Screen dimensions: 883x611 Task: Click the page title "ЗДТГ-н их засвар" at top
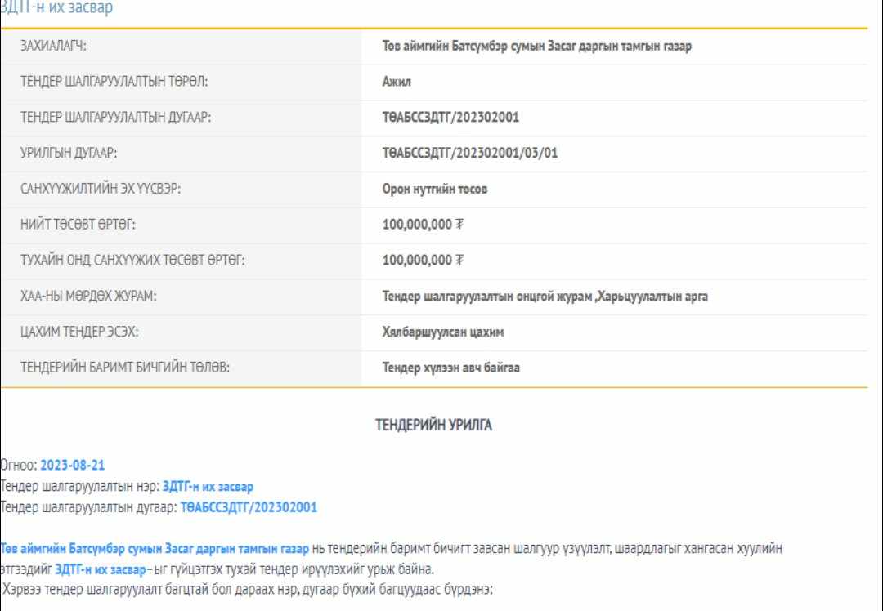coord(57,8)
